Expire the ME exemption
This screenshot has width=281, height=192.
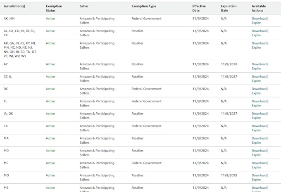click(256, 167)
